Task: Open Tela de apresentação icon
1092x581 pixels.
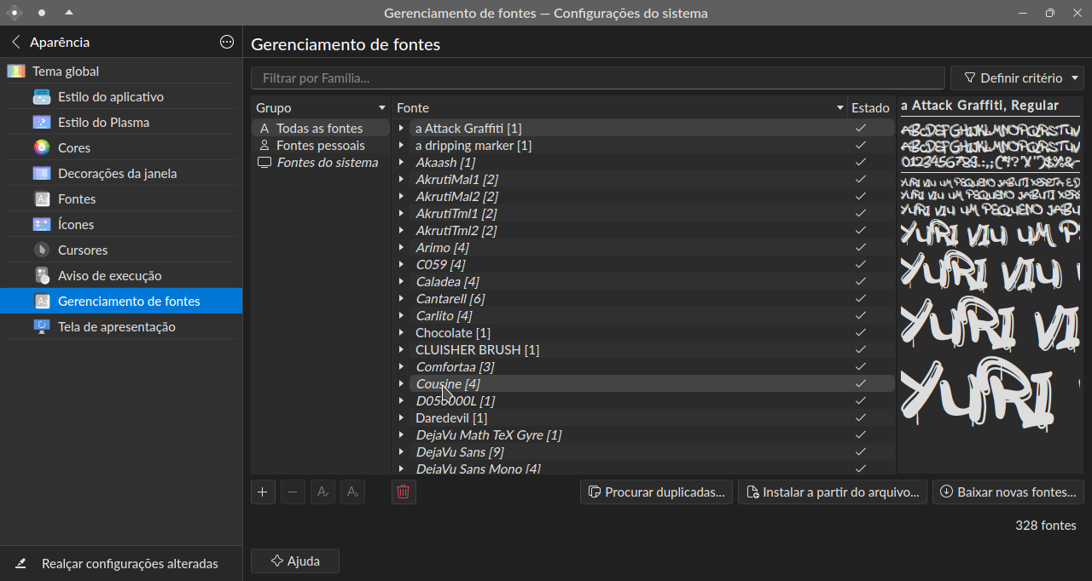Action: click(42, 327)
